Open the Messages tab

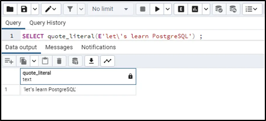(x=59, y=47)
